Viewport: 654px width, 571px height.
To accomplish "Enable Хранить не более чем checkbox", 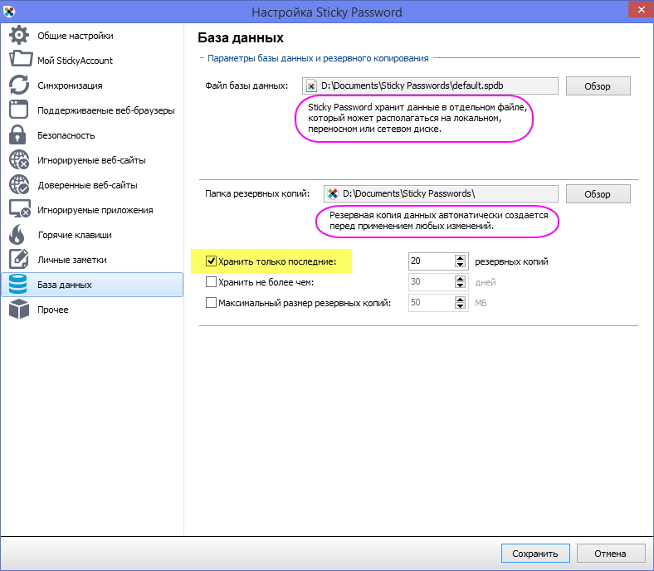I will pos(211,282).
